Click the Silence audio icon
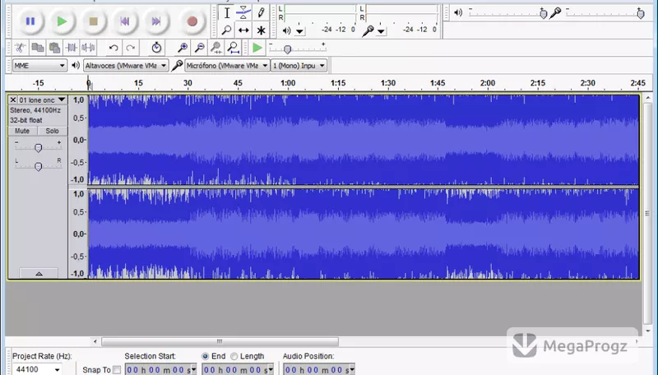The width and height of the screenshot is (658, 375). (88, 48)
